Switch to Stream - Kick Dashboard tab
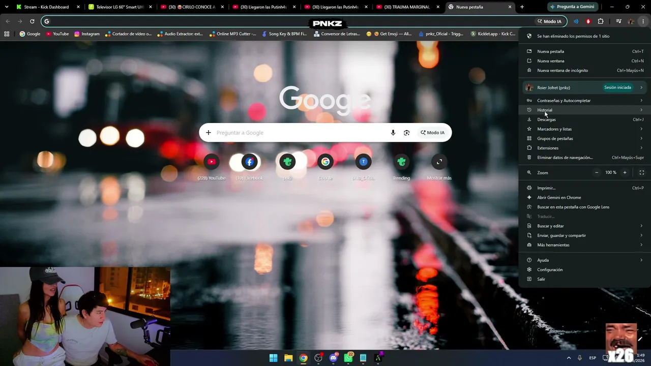The width and height of the screenshot is (651, 366). [x=48, y=7]
